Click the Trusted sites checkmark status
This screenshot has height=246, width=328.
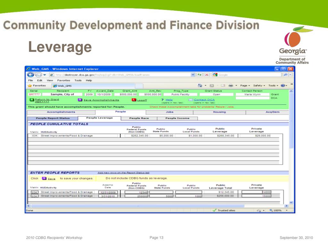click(x=224, y=210)
